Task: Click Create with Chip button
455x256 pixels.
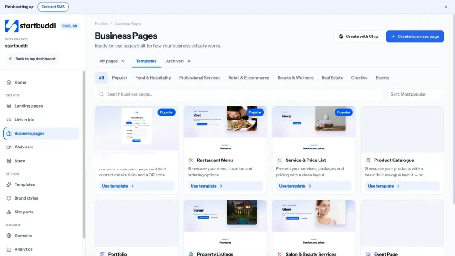Action: click(x=359, y=36)
